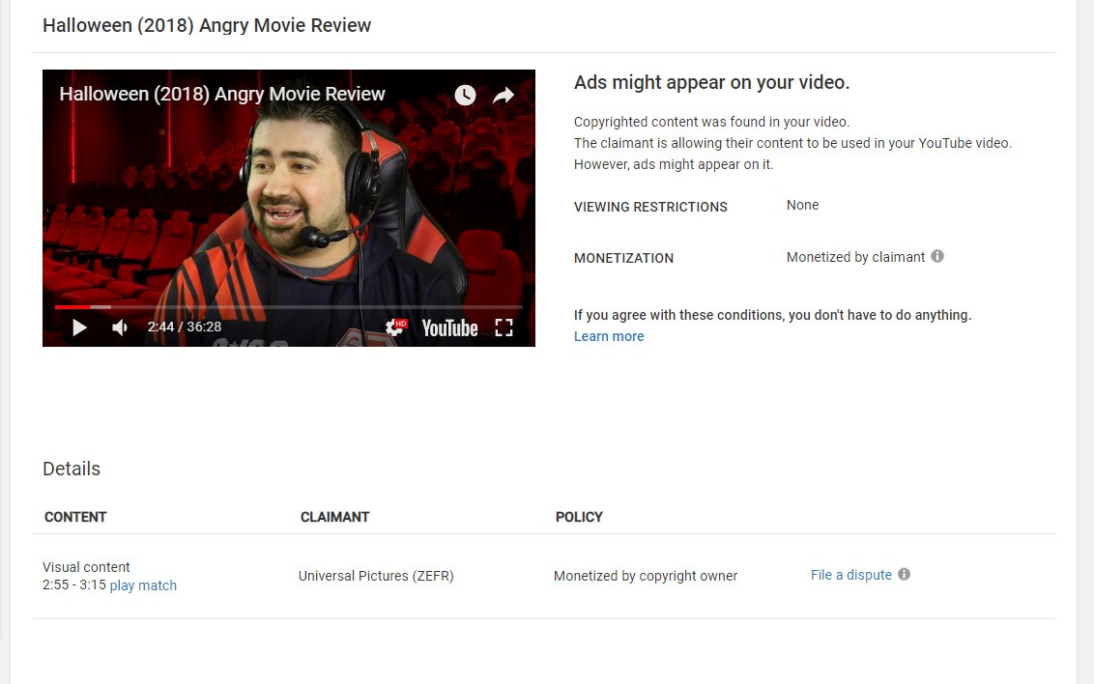Click the Monetized by copyright owner policy text
Screen dimensions: 1094x684
pos(646,576)
